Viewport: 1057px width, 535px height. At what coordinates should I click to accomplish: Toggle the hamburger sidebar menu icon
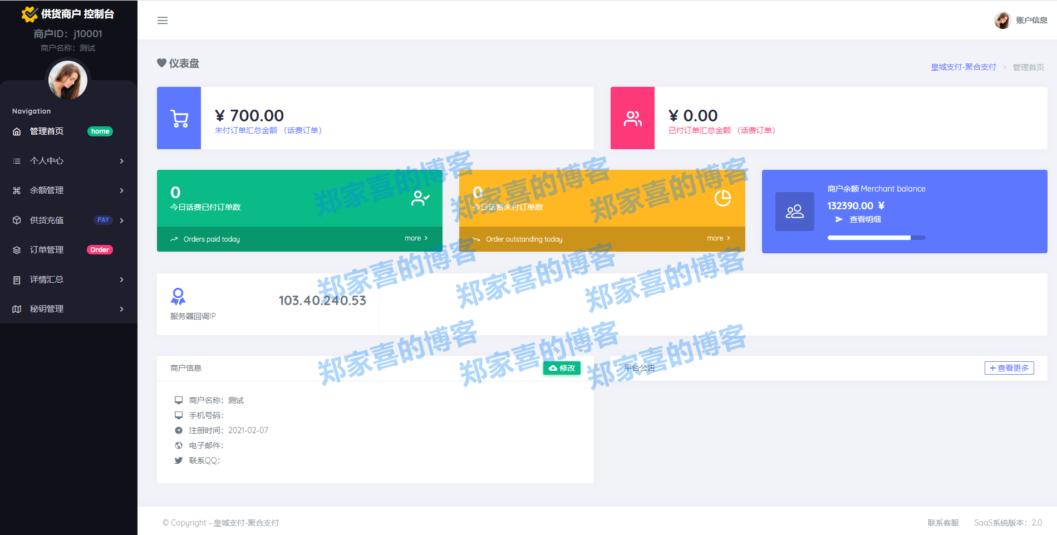pos(163,21)
